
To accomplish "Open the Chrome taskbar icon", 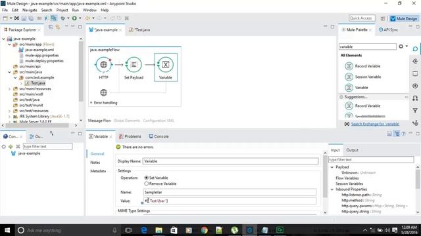I will point(205,230).
